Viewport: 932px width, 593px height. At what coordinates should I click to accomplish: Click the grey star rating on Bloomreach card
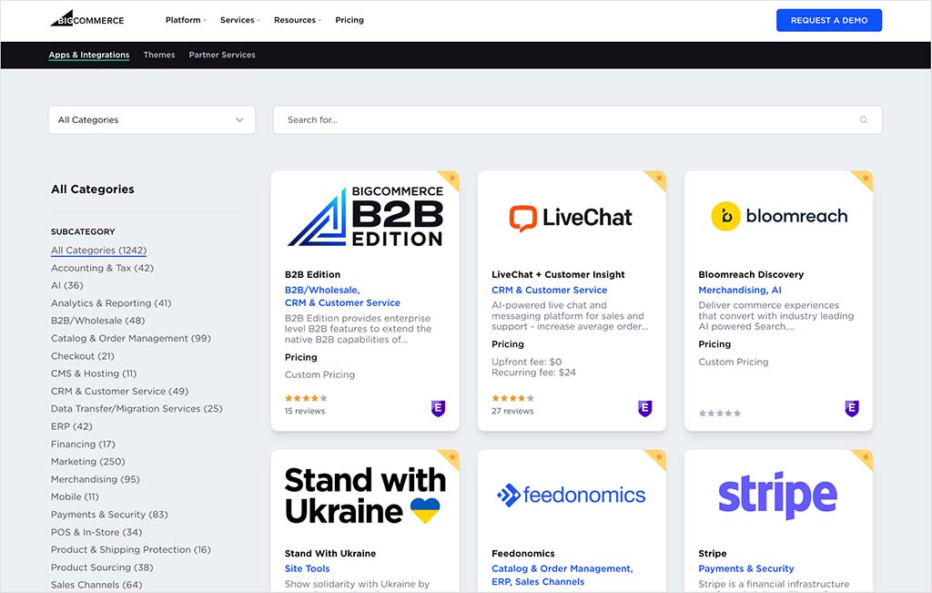[x=720, y=413]
